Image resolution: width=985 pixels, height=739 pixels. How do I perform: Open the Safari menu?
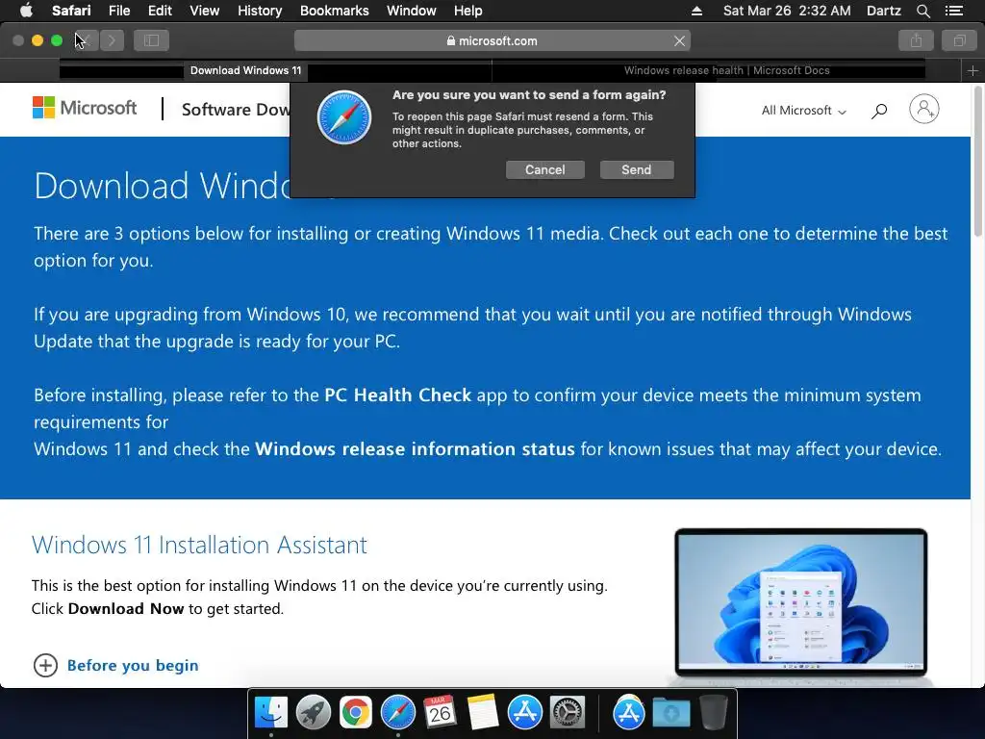pyautogui.click(x=71, y=11)
